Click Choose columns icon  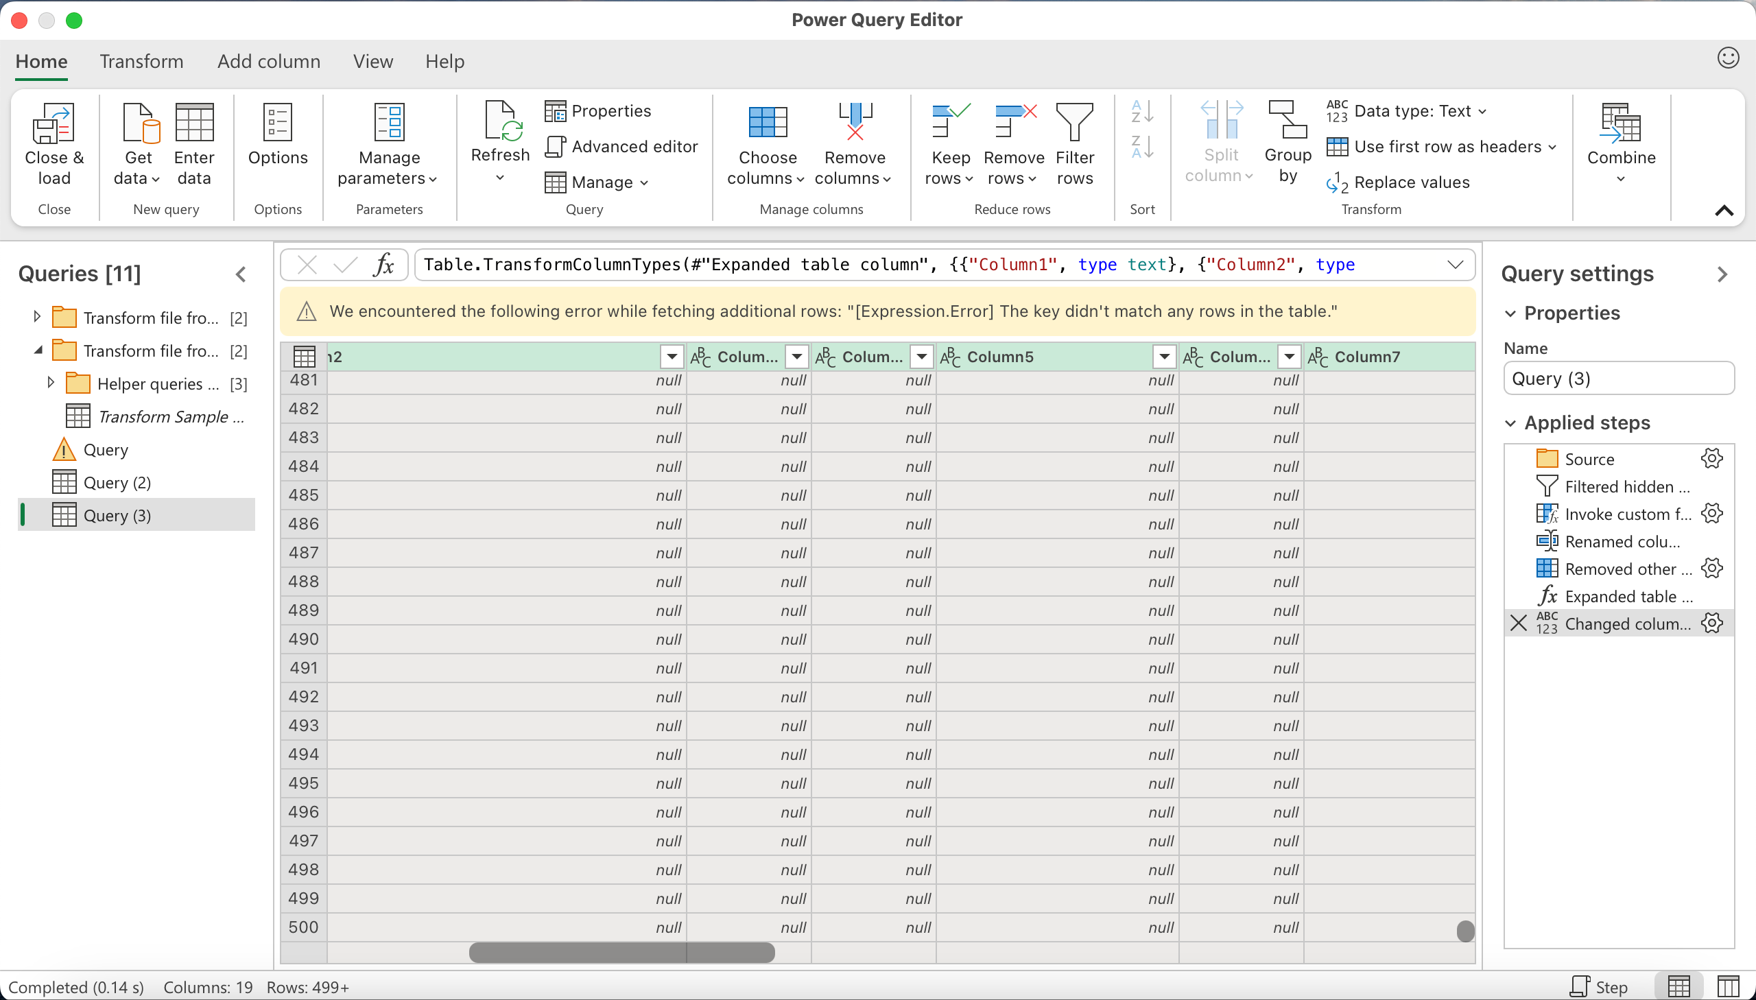[767, 121]
